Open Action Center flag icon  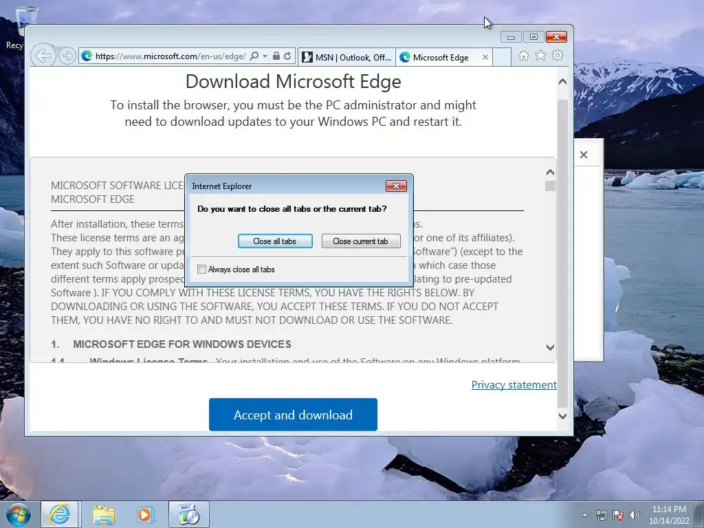pos(618,515)
